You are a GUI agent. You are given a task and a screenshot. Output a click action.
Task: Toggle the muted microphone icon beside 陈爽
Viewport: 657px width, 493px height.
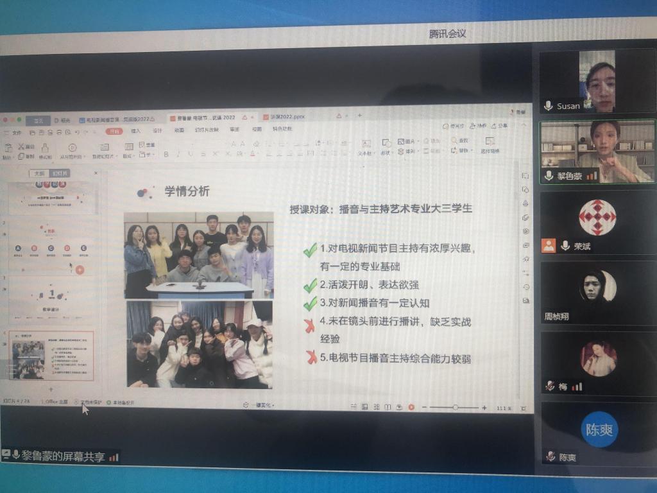pos(550,457)
